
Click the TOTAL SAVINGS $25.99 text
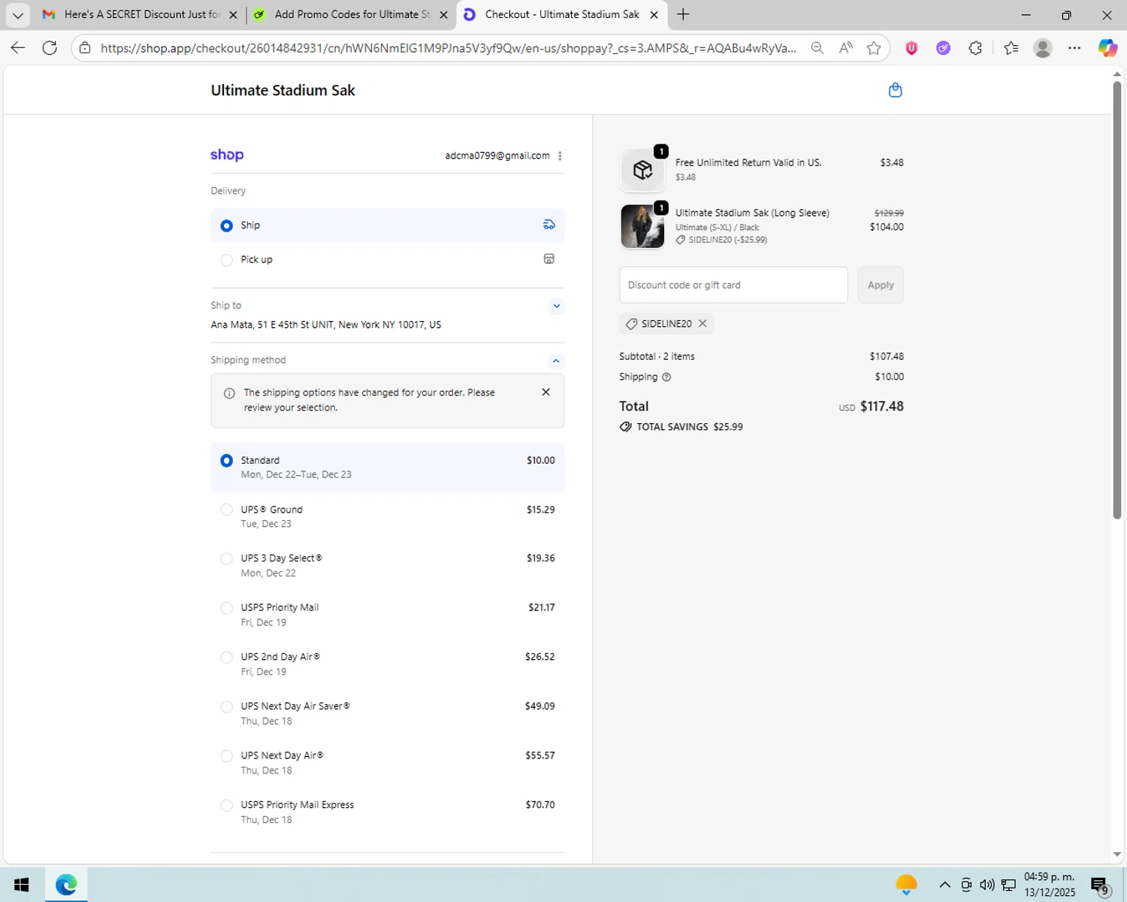(690, 427)
